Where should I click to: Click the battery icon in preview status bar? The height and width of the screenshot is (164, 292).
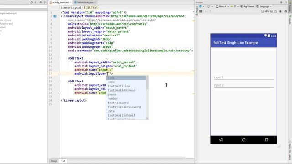tap(269, 36)
